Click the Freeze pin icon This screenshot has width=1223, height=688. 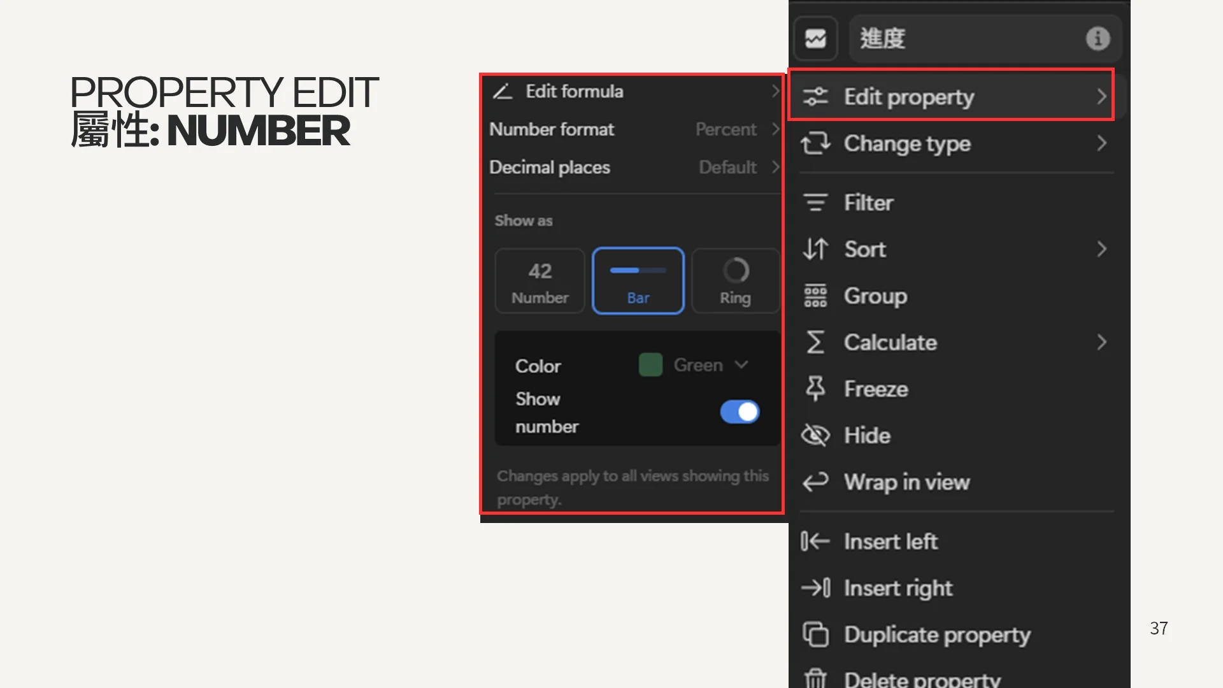pyautogui.click(x=815, y=389)
